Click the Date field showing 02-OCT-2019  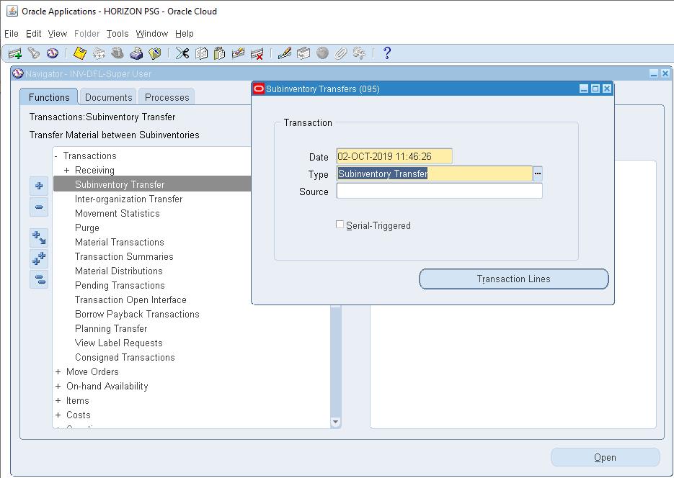[393, 156]
